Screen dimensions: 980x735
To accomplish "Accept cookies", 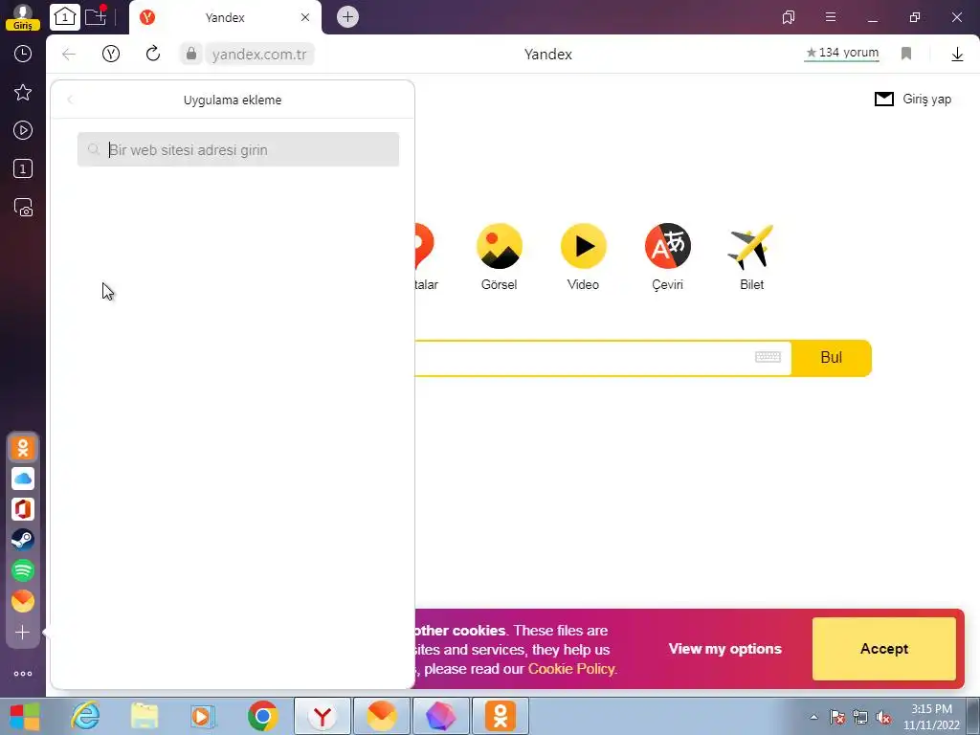I will click(883, 649).
